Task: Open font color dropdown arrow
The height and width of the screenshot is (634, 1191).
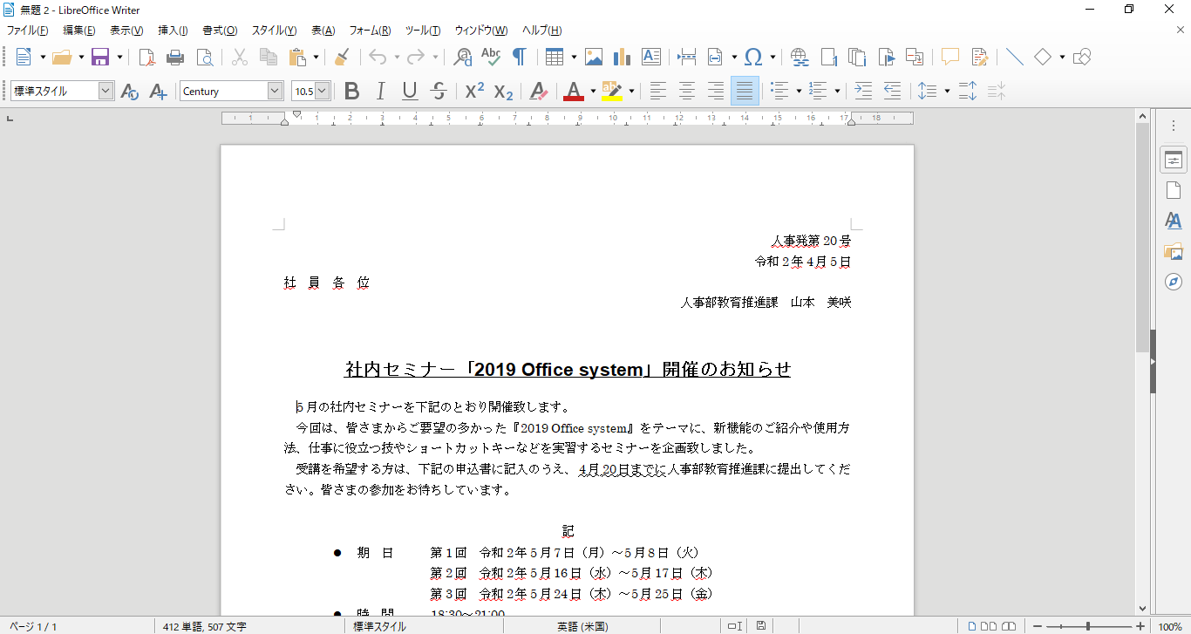Action: [x=593, y=91]
